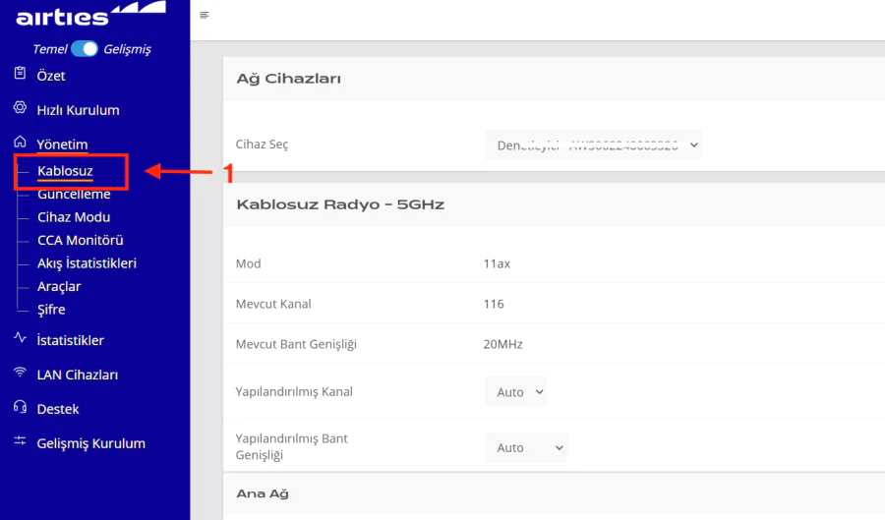885x520 pixels.
Task: Click the Hızlı Kurulum gear icon
Action: point(20,109)
